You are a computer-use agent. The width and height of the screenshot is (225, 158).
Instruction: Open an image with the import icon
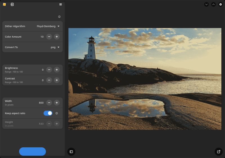click(x=12, y=4)
